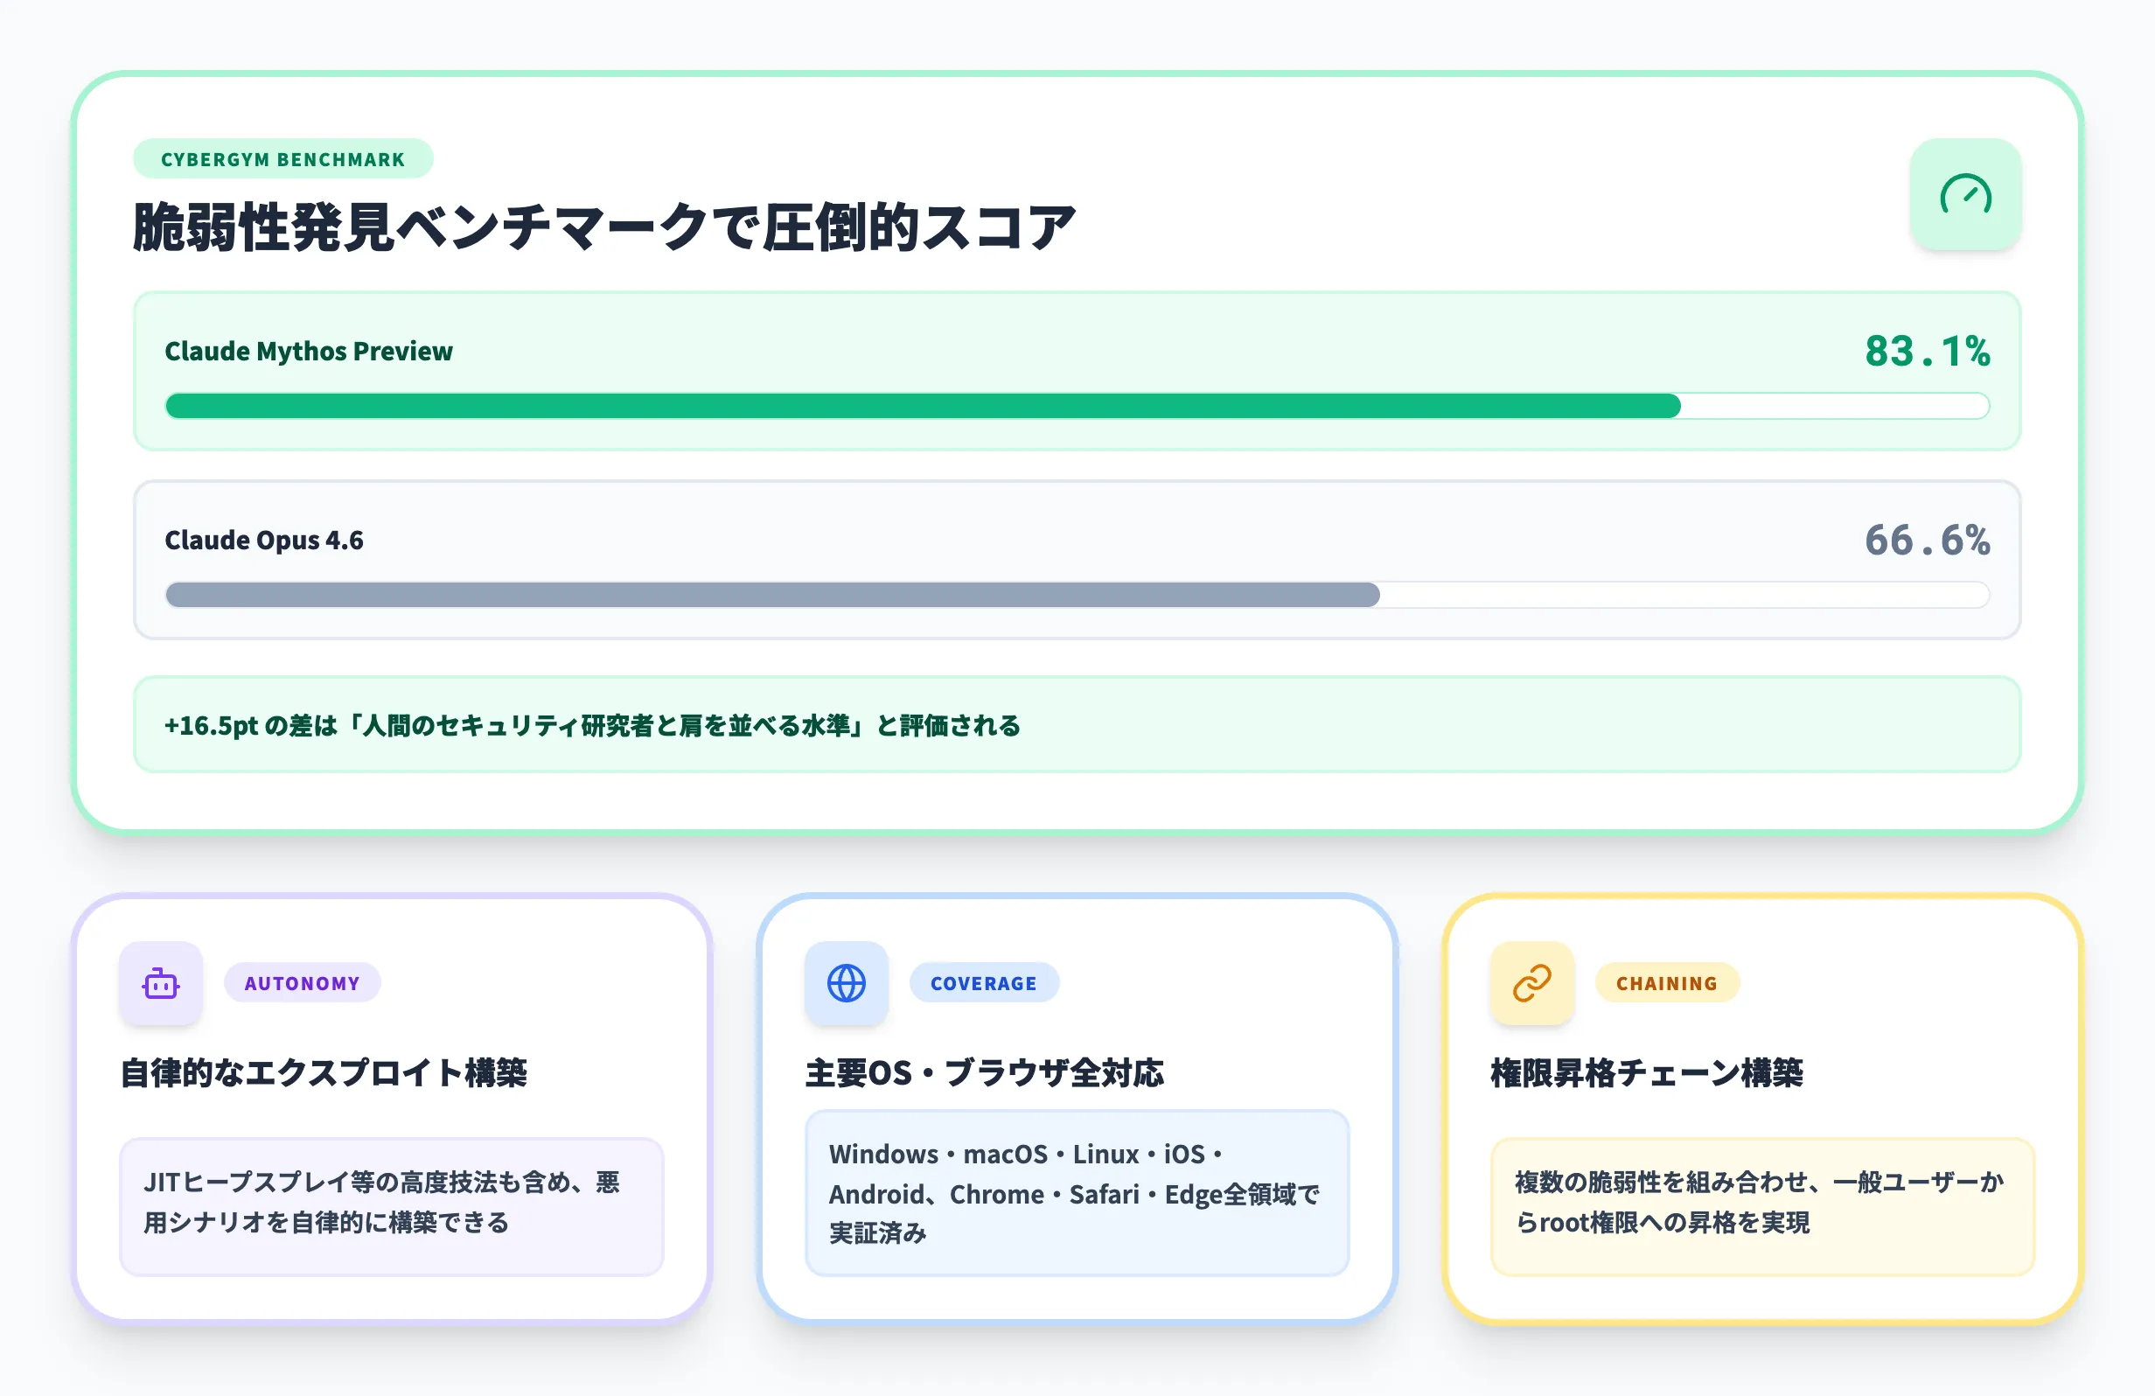Screen dimensions: 2155x1396
Task: Click the 権限昇格チェーン構築 heading
Action: point(1647,1072)
